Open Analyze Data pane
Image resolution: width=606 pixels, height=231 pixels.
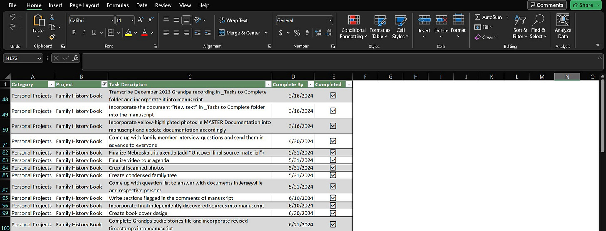[563, 27]
